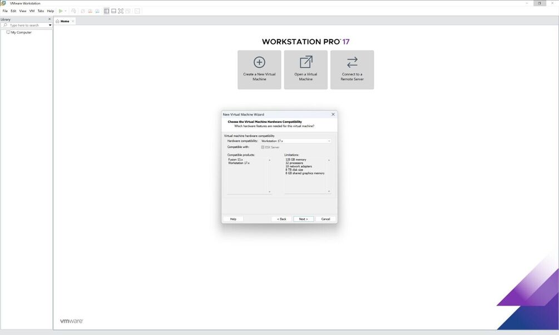Open the Help menu
Viewport: 559px width, 335px height.
pos(50,11)
